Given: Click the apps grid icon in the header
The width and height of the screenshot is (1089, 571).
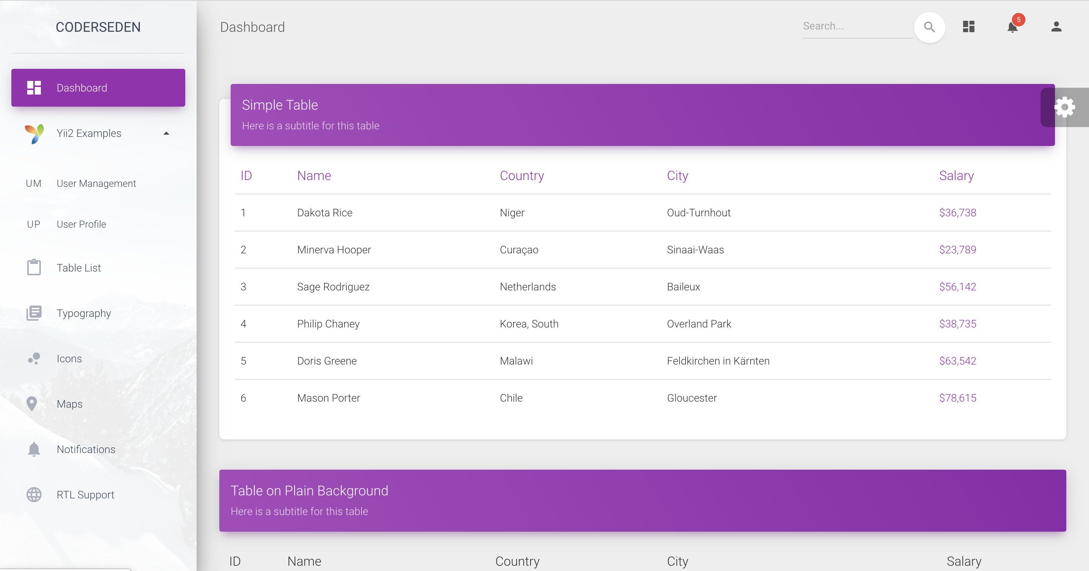Looking at the screenshot, I should coord(968,26).
